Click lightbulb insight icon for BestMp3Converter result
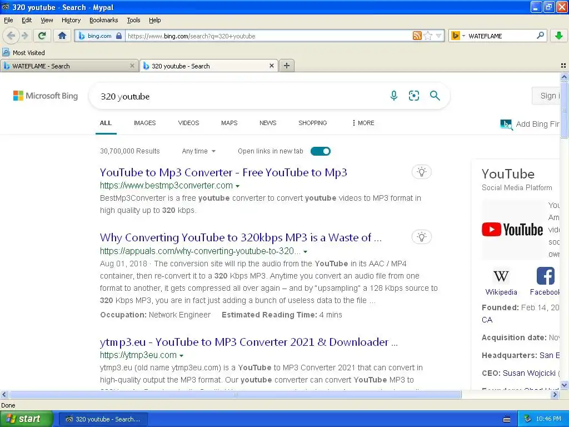This screenshot has height=427, width=569. pyautogui.click(x=422, y=172)
